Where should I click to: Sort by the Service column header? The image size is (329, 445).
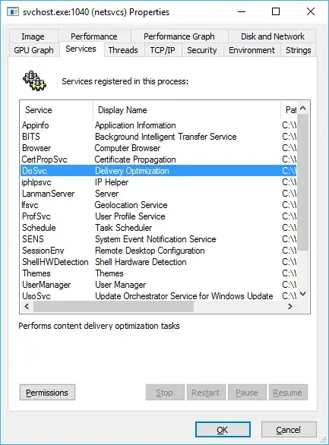56,110
